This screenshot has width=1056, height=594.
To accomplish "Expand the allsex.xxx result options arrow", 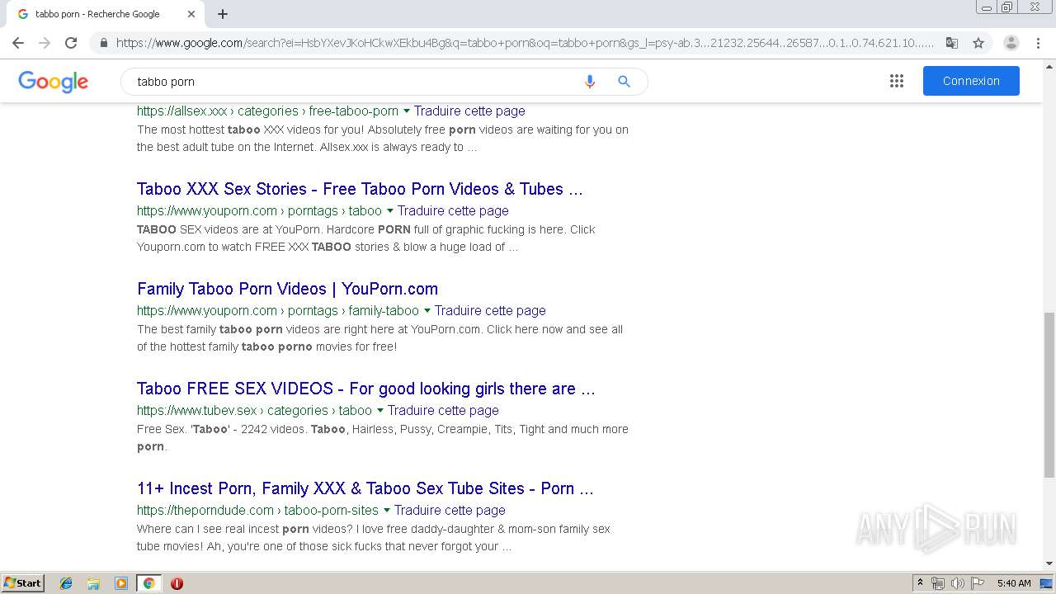I will click(x=406, y=111).
